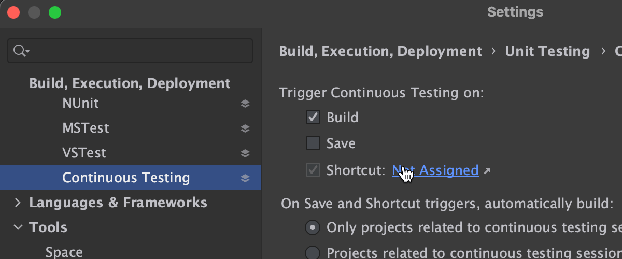This screenshot has height=259, width=622.
Task: Expand the Languages & Frameworks section
Action: click(18, 203)
